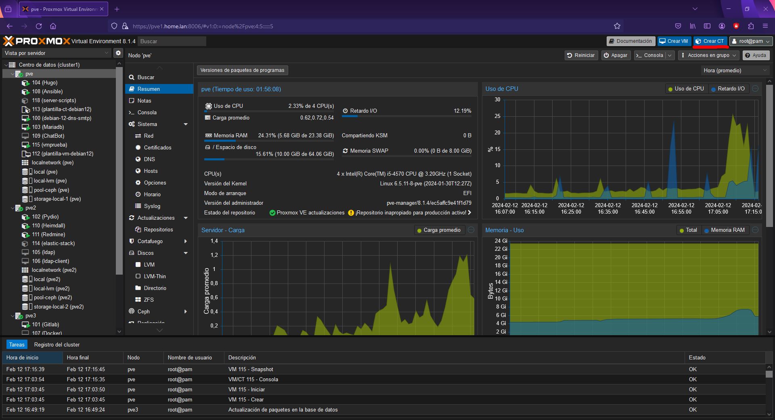Open Resumen in node menu

pyautogui.click(x=159, y=89)
